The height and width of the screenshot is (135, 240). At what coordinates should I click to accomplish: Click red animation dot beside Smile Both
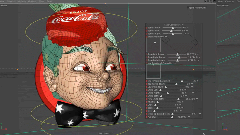147,96
